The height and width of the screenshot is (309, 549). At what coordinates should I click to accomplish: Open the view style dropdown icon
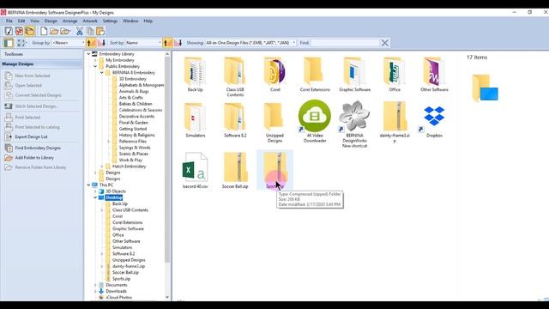(21, 43)
